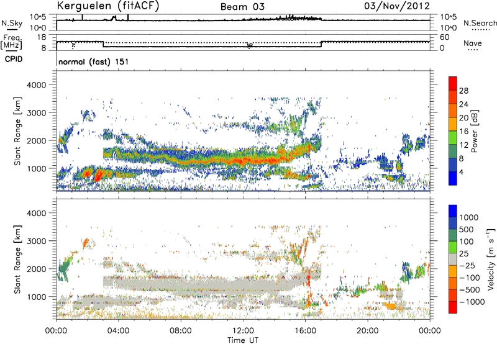Screen dimensions: 497x344
Task: Click the '4000' range tick on the power panel
Action: tap(37, 85)
